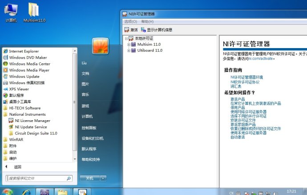Open shutdown options arrow next to 关机
This screenshot has height=195, width=307.
pos(103,179)
